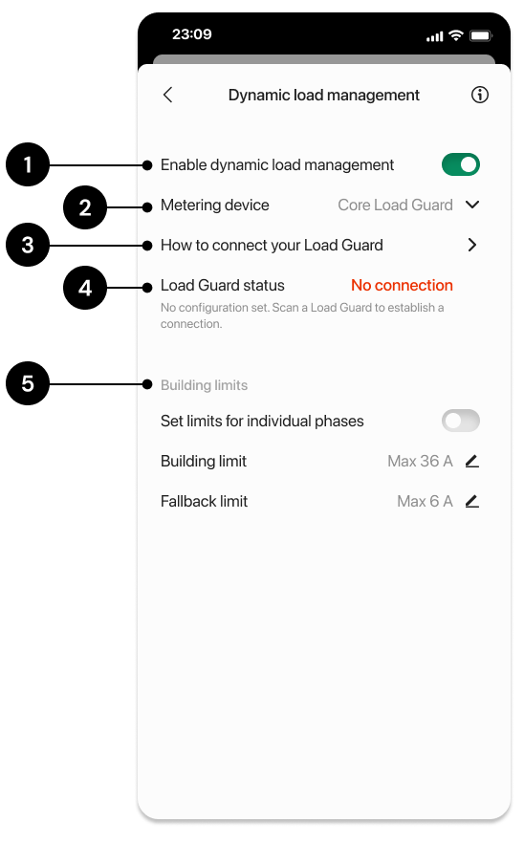Tap the No connection status text
This screenshot has height=845, width=524.
click(403, 285)
